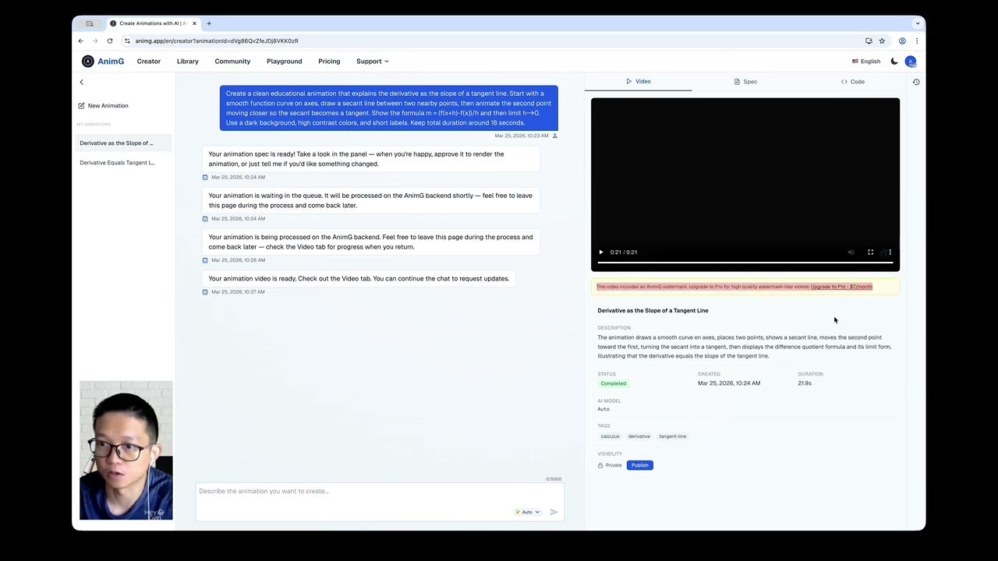Click the tangent-line tag
The height and width of the screenshot is (561, 998).
click(x=673, y=436)
